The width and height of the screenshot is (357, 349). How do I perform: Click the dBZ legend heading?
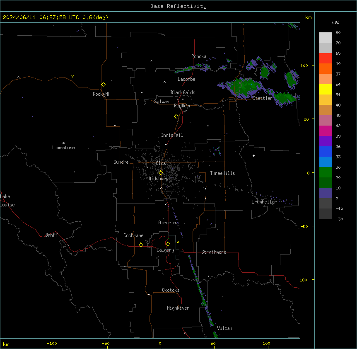pos(335,22)
